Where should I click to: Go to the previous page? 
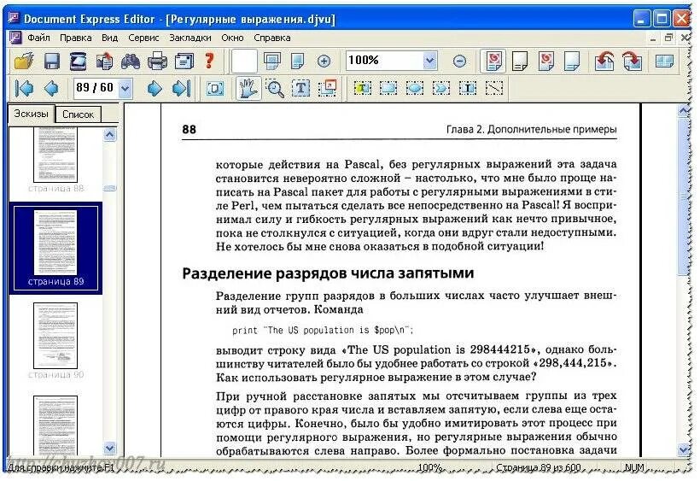[x=51, y=89]
